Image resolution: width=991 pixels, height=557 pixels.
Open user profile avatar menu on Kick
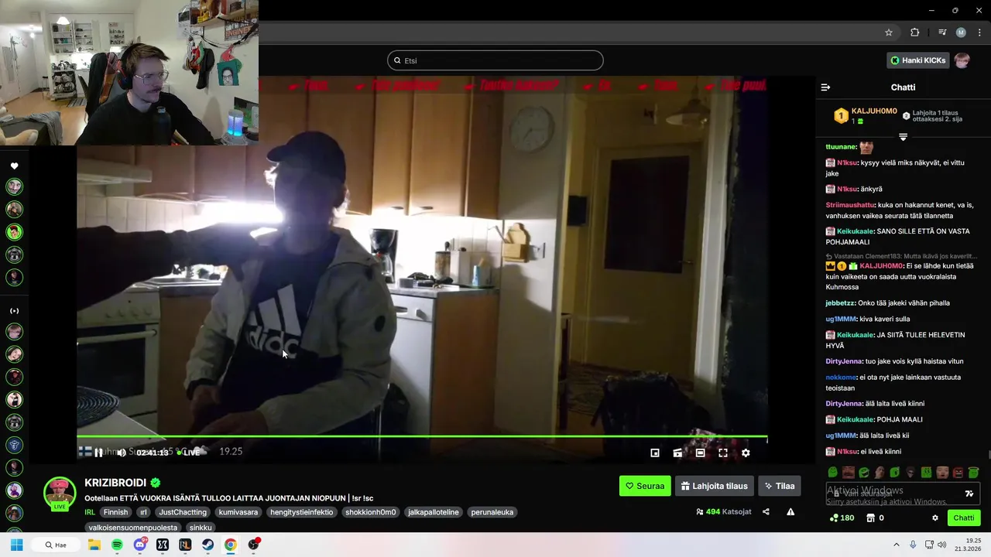[x=962, y=60]
